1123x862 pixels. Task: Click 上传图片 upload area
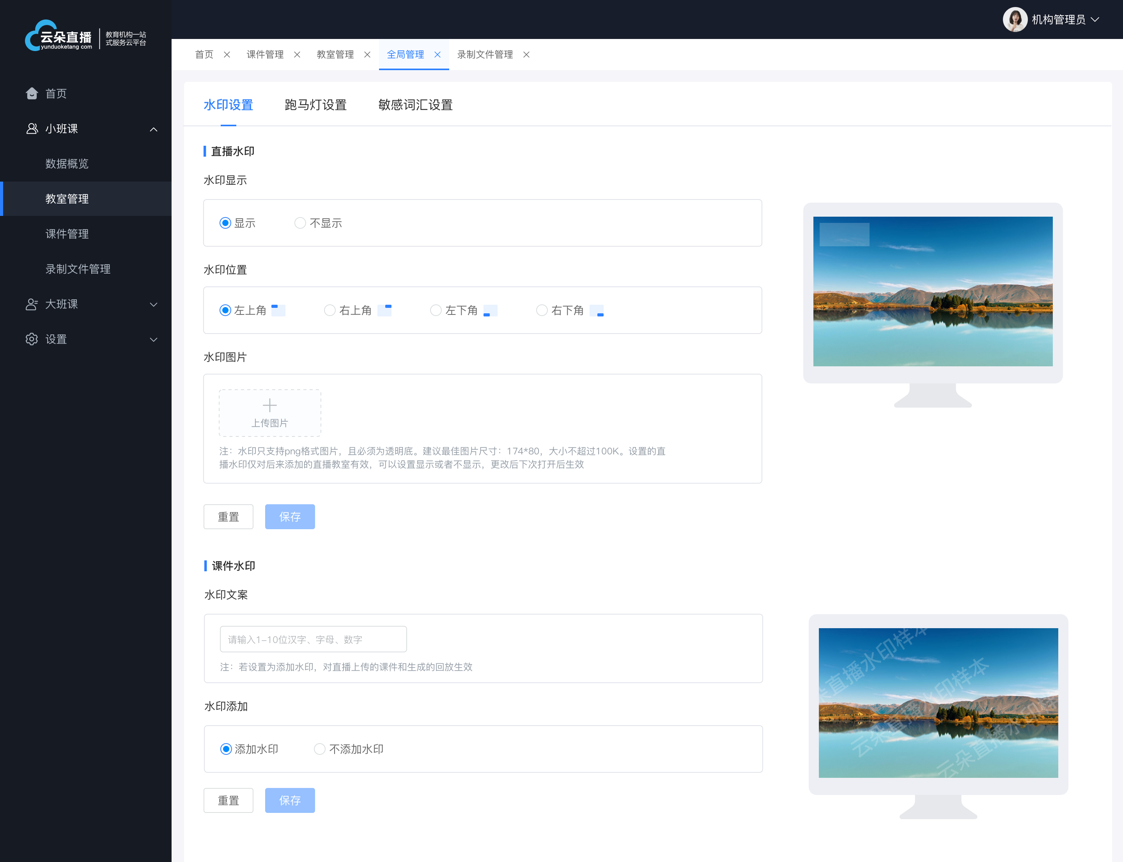(x=269, y=411)
